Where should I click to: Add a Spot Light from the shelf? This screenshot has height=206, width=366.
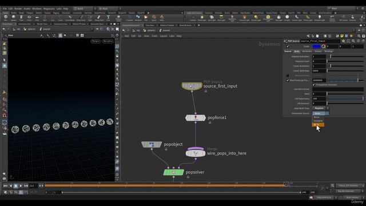click(212, 18)
